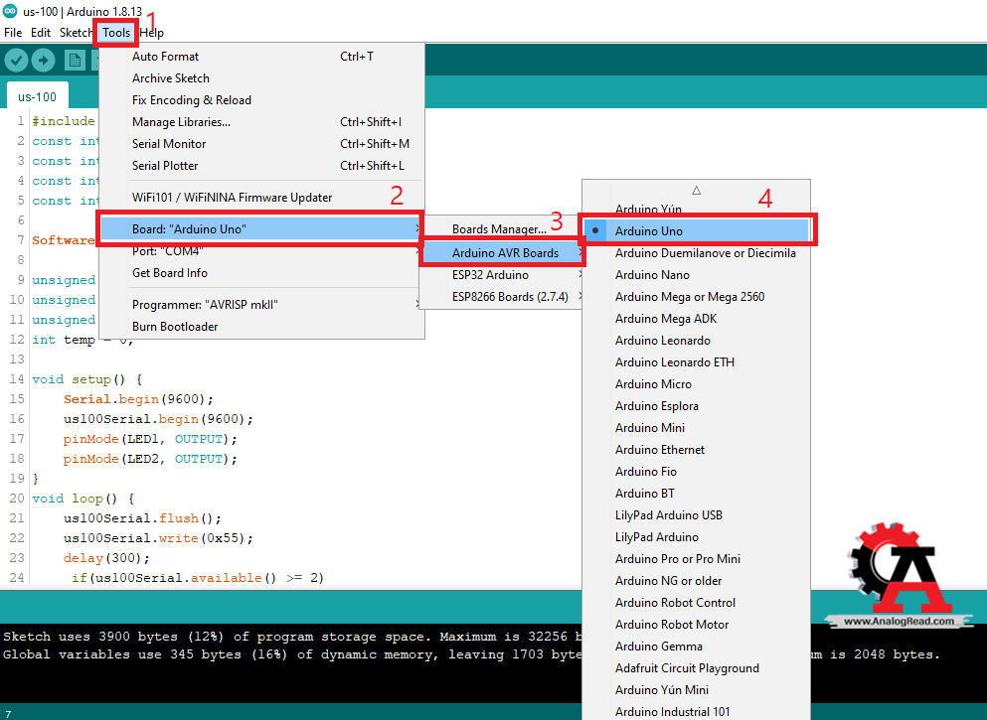Open Manage Libraries...
Viewport: 987px width, 720px height.
coord(261,122)
